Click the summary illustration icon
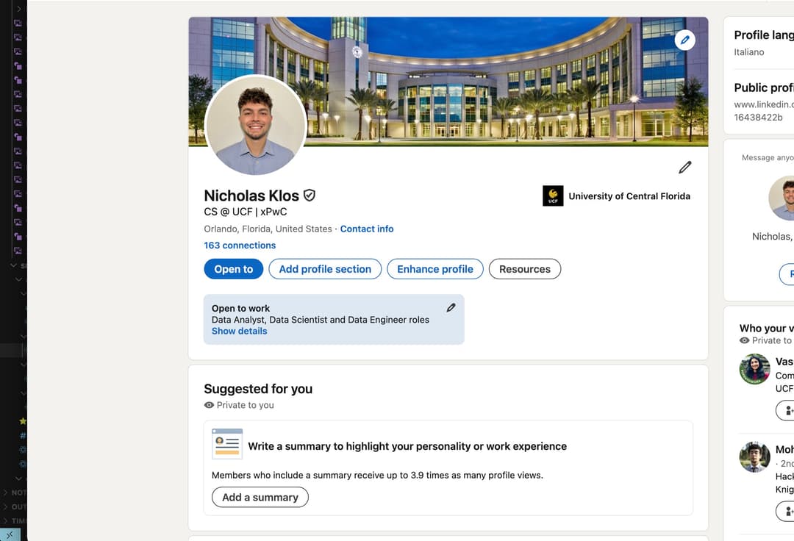Image resolution: width=794 pixels, height=541 pixels. point(227,444)
